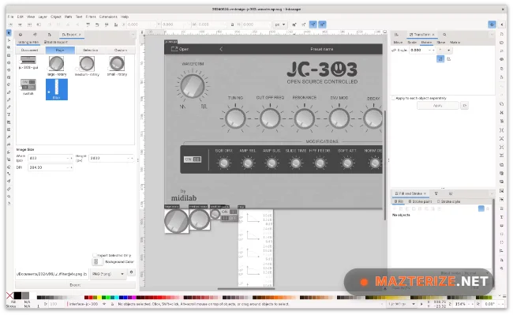Image resolution: width=513 pixels, height=315 pixels.
Task: Pick the yellow swatch in the palette
Action: coord(99,298)
